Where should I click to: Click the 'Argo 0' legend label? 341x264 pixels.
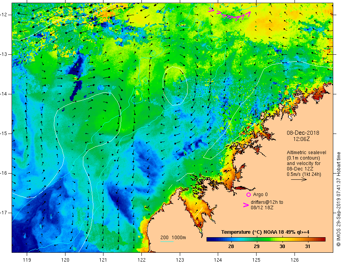point(260,195)
